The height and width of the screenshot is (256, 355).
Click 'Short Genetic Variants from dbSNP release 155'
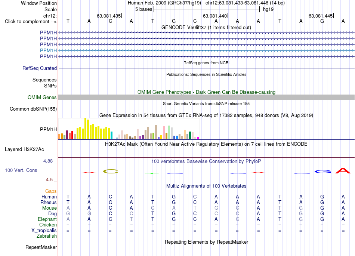(x=206, y=104)
